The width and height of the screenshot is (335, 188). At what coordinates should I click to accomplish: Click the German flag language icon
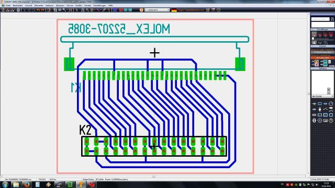point(174,10)
